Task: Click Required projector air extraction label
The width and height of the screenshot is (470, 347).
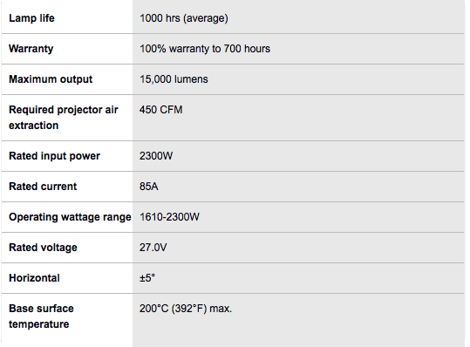Action: (x=64, y=118)
